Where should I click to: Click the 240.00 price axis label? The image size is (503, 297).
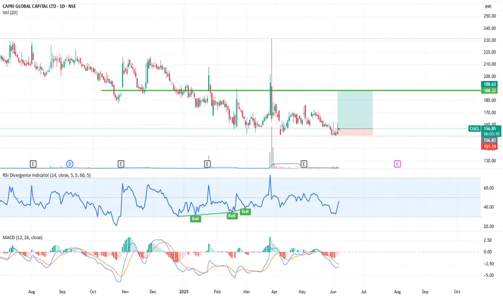tap(490, 28)
